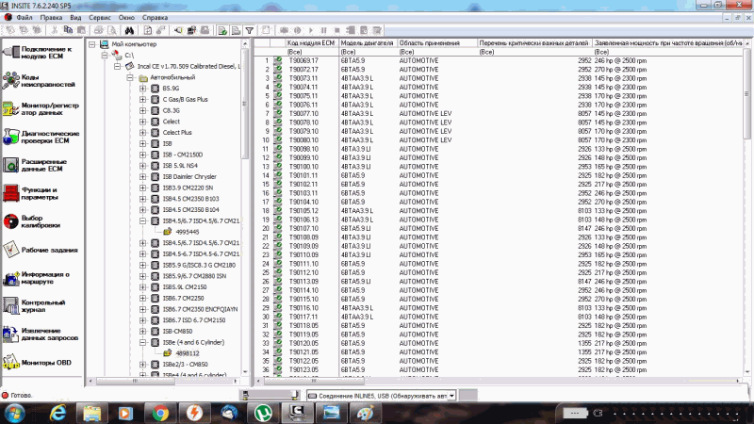
Task: Open the Сервис menu
Action: click(x=100, y=17)
